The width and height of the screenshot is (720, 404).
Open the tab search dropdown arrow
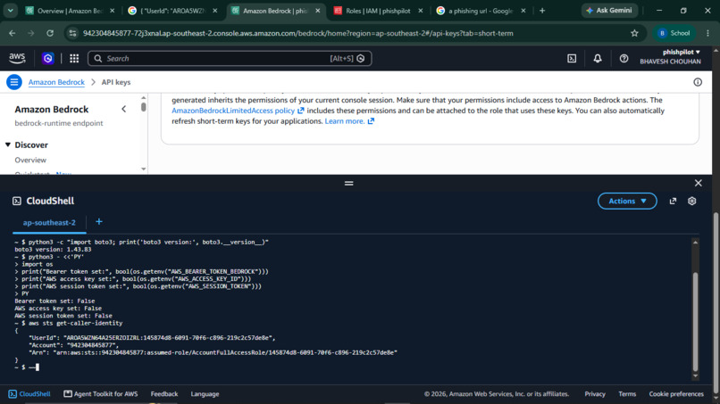[10, 11]
